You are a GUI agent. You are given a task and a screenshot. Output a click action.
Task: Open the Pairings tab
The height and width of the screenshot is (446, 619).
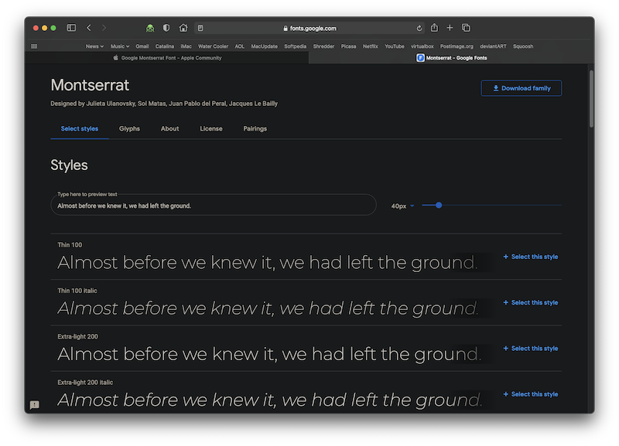[255, 128]
